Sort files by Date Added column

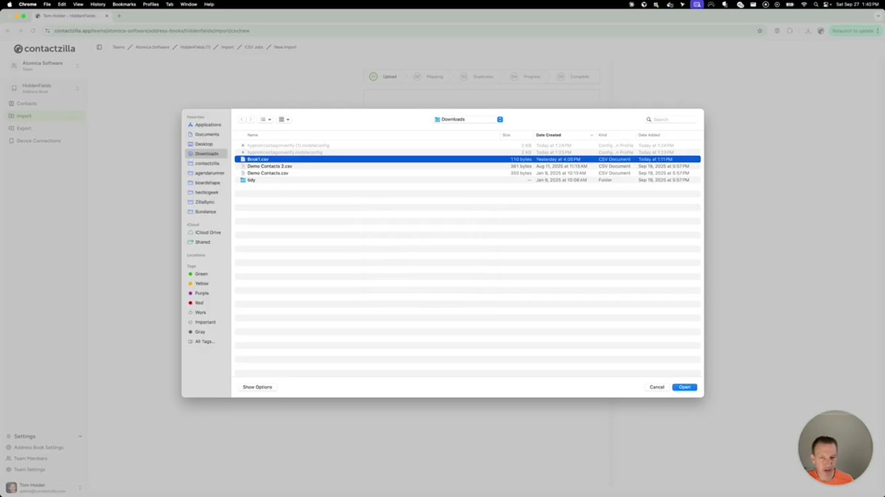[x=649, y=135]
